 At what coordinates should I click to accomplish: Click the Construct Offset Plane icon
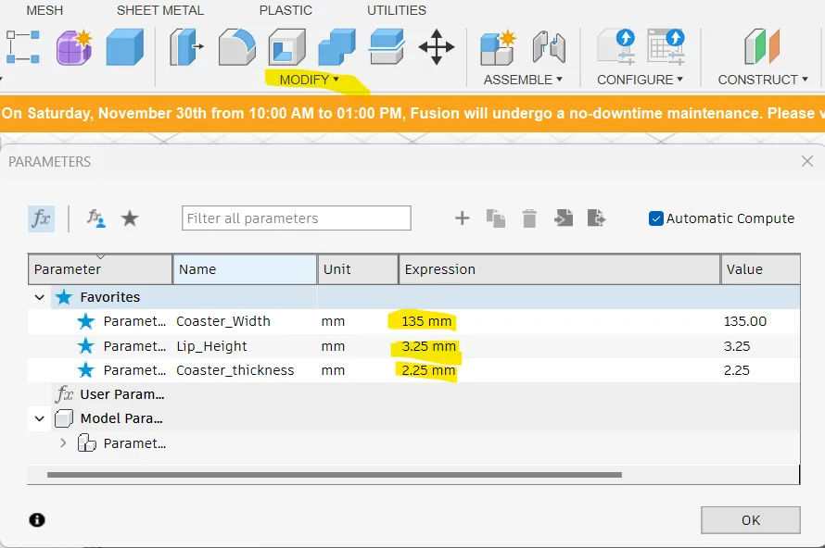(x=762, y=47)
